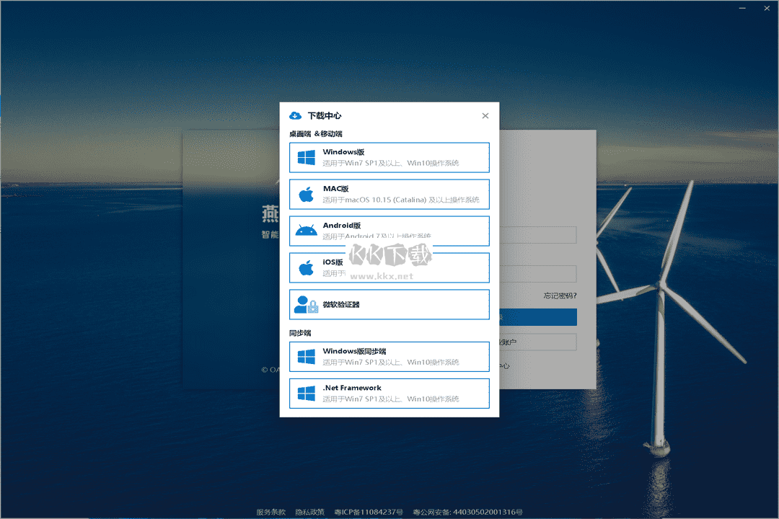Click the 忘记密码? link
The image size is (779, 519).
[560, 296]
